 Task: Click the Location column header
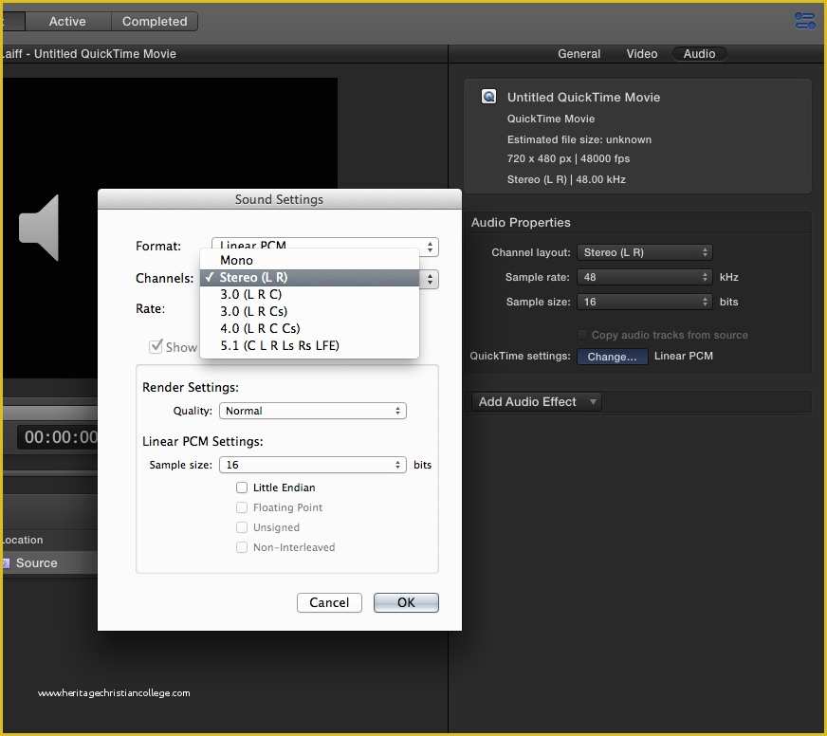pyautogui.click(x=22, y=541)
